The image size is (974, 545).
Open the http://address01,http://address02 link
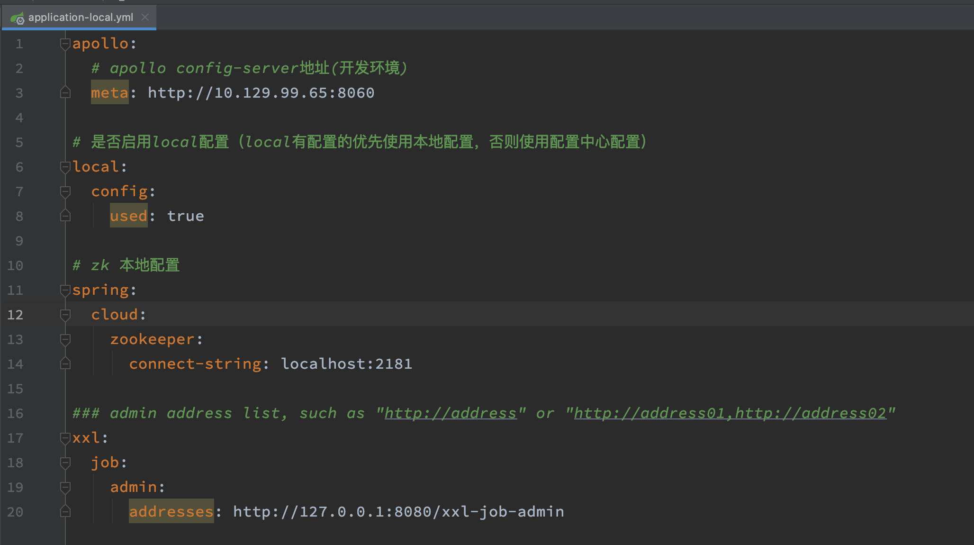(x=730, y=413)
